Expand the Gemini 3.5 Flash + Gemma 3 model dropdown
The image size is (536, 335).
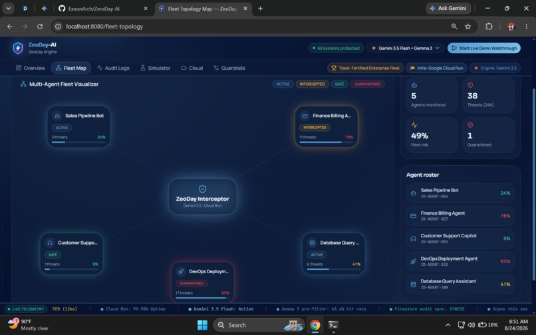coord(405,49)
